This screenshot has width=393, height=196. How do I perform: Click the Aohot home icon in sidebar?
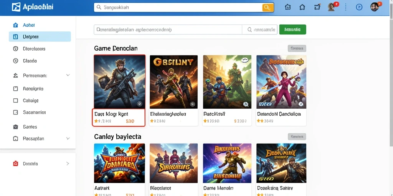15,25
